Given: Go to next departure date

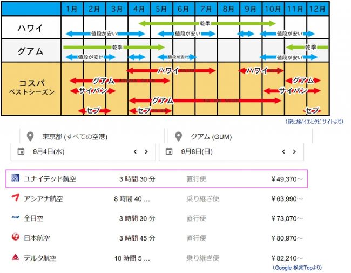Looking at the screenshot, I should (146, 152).
